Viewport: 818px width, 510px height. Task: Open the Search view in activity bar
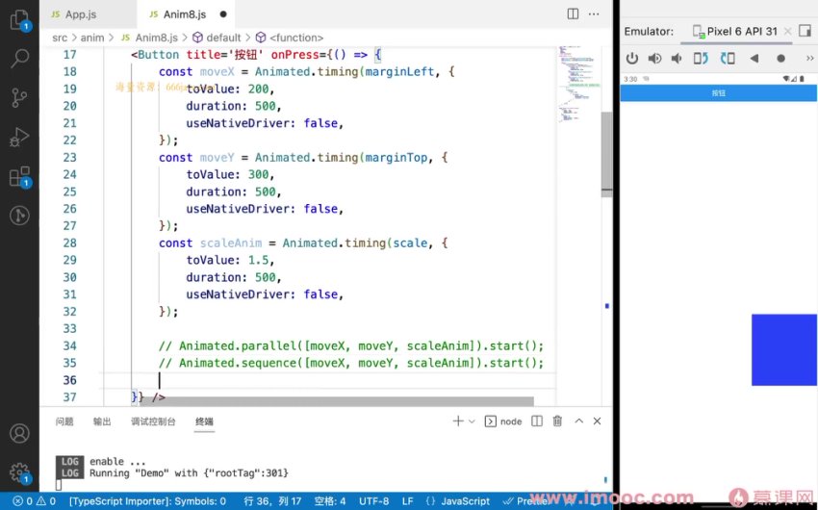click(x=19, y=59)
